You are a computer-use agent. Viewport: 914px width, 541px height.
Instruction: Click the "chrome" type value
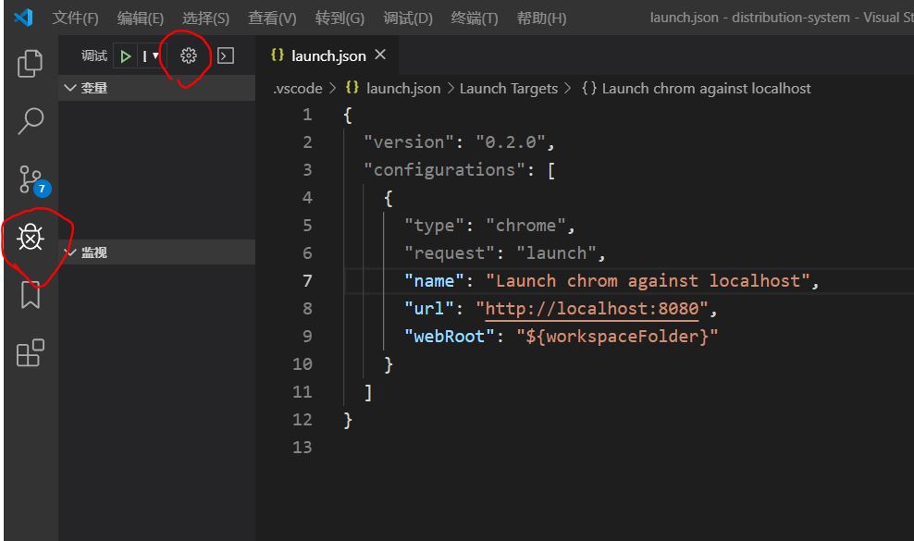(x=525, y=226)
